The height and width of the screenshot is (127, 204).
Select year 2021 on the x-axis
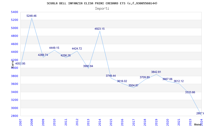tap(179, 122)
